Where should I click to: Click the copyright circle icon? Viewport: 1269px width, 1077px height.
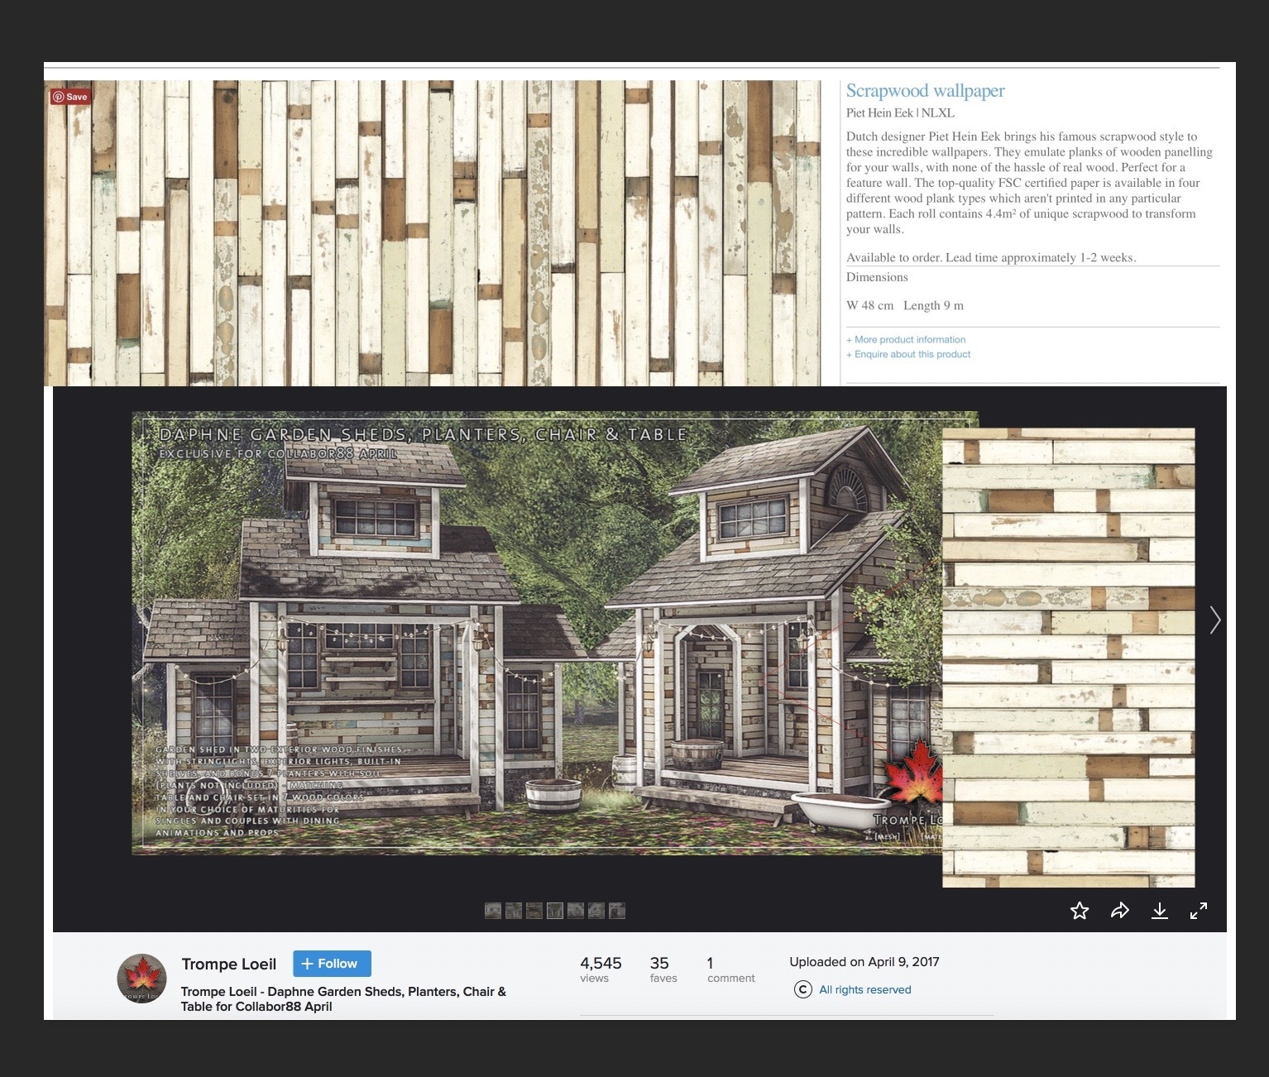tap(802, 989)
